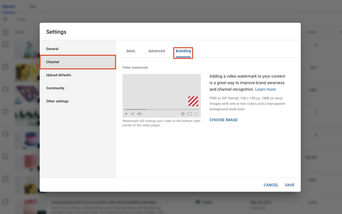This screenshot has width=342, height=214.
Task: Check the box beside the bottom video row
Action: (5, 201)
